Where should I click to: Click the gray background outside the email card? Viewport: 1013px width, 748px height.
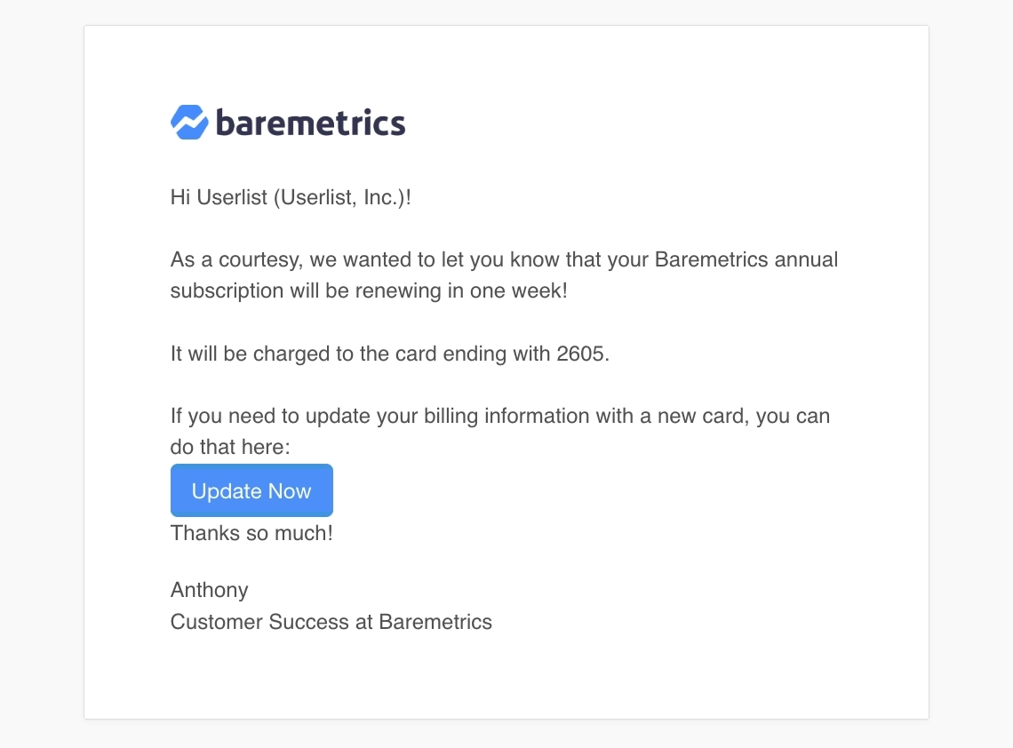[42, 374]
